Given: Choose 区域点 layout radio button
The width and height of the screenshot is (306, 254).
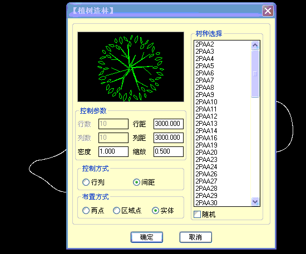Looking at the screenshot, I should coord(116,211).
